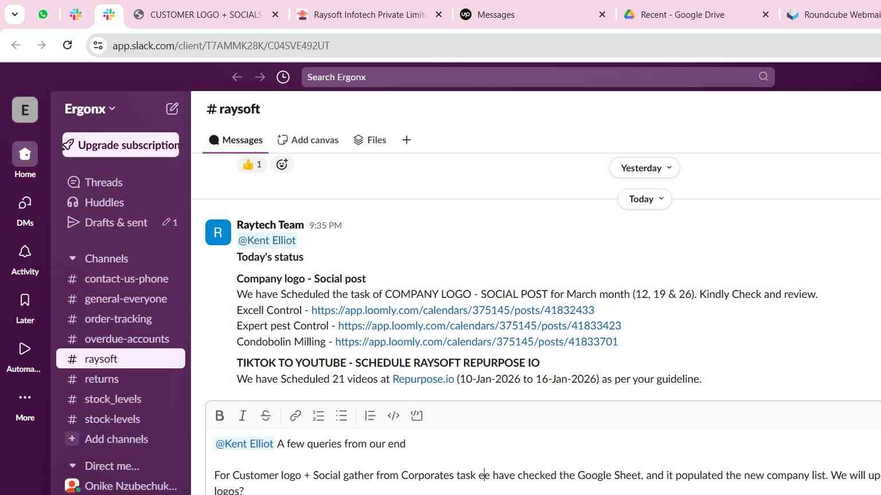Switch to the WhatsApp pinned tab

43,14
